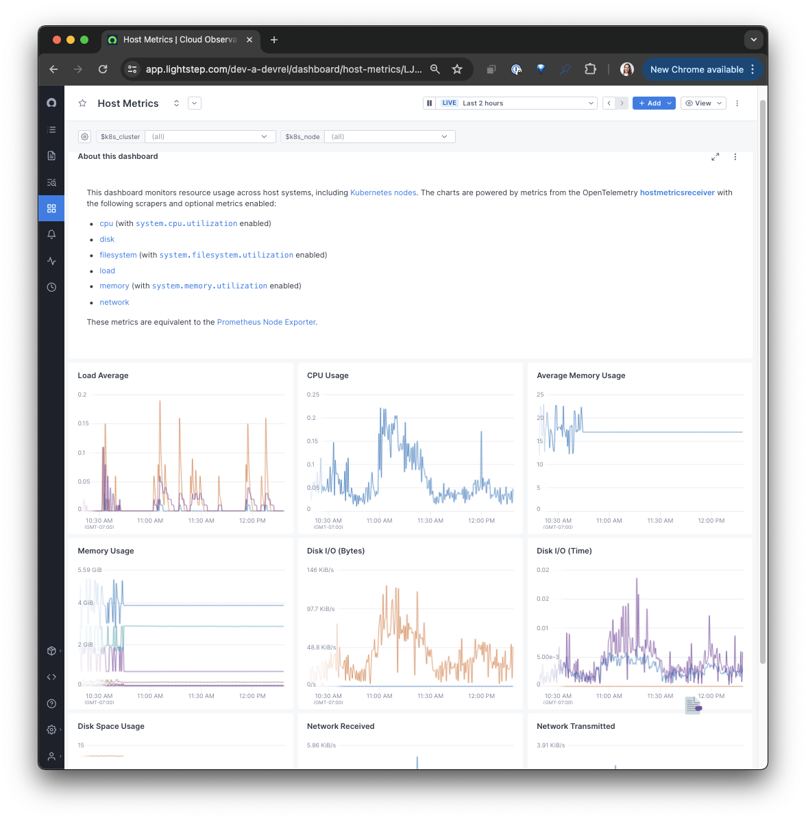806x820 pixels.
Task: Expand the $k8s_cluster variable dropdown
Action: click(x=210, y=136)
